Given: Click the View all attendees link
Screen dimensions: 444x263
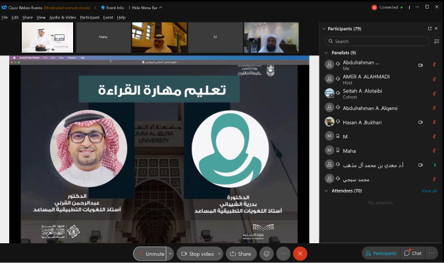Looking at the screenshot, I should click(429, 190).
